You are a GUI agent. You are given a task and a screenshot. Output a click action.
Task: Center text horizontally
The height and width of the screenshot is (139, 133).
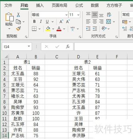pos(95,22)
